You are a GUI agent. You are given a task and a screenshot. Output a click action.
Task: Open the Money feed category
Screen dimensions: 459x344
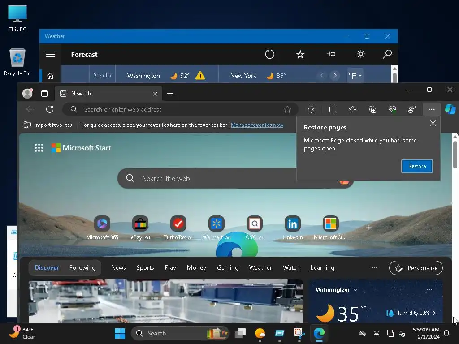196,268
